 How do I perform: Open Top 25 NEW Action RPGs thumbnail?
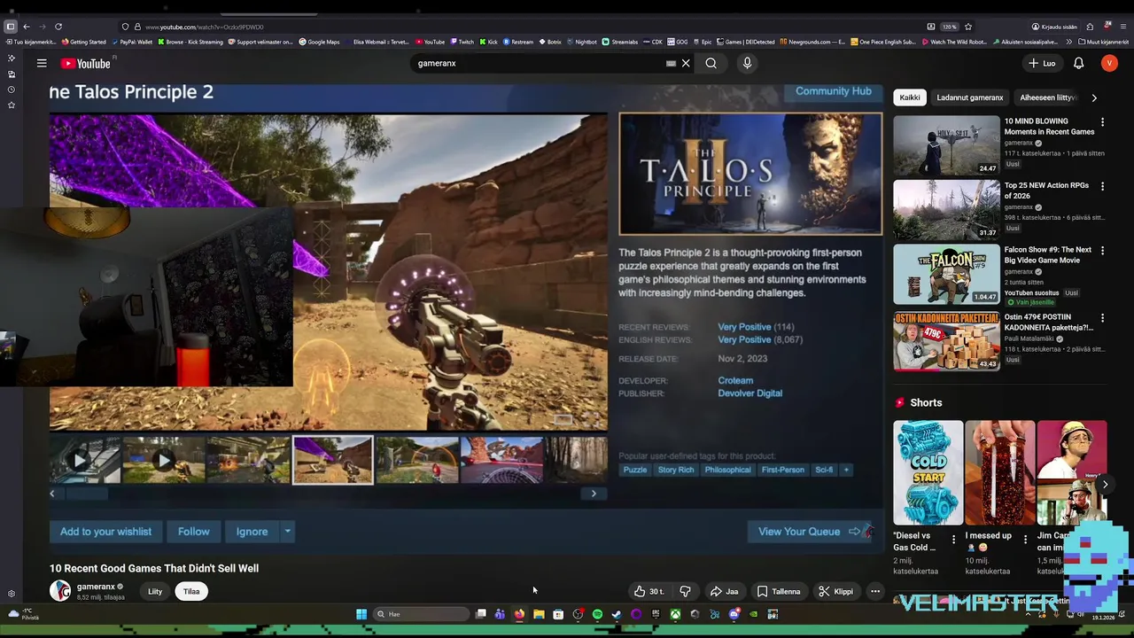(946, 209)
